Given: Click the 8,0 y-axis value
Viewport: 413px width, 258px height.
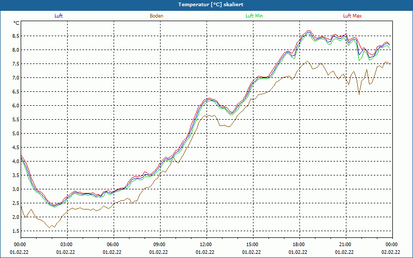Looking at the screenshot, I should point(15,50).
